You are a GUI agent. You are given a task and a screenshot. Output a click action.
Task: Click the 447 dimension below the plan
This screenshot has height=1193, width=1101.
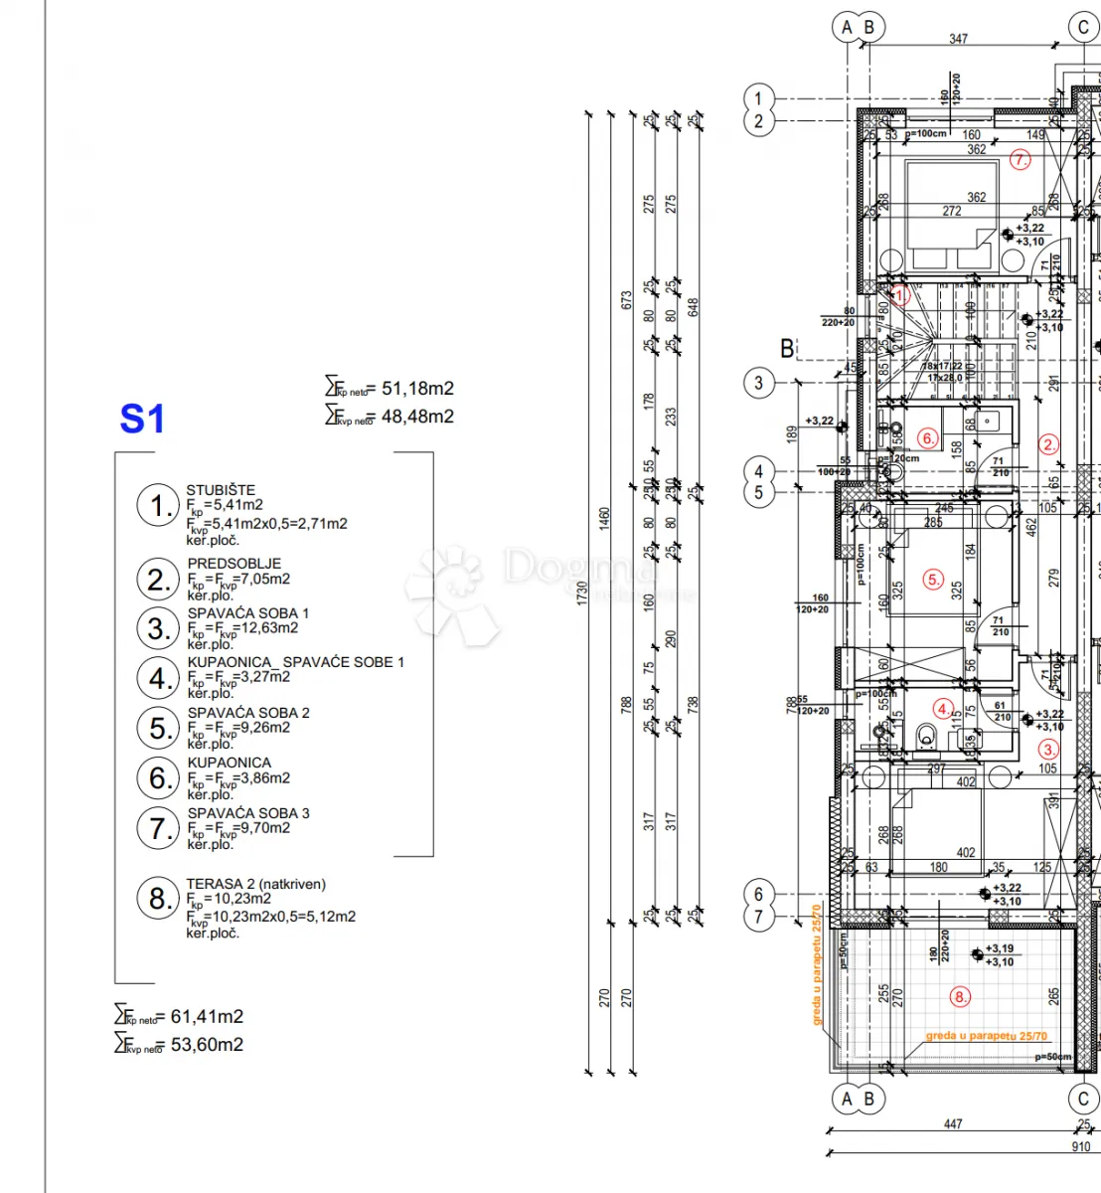(953, 1123)
